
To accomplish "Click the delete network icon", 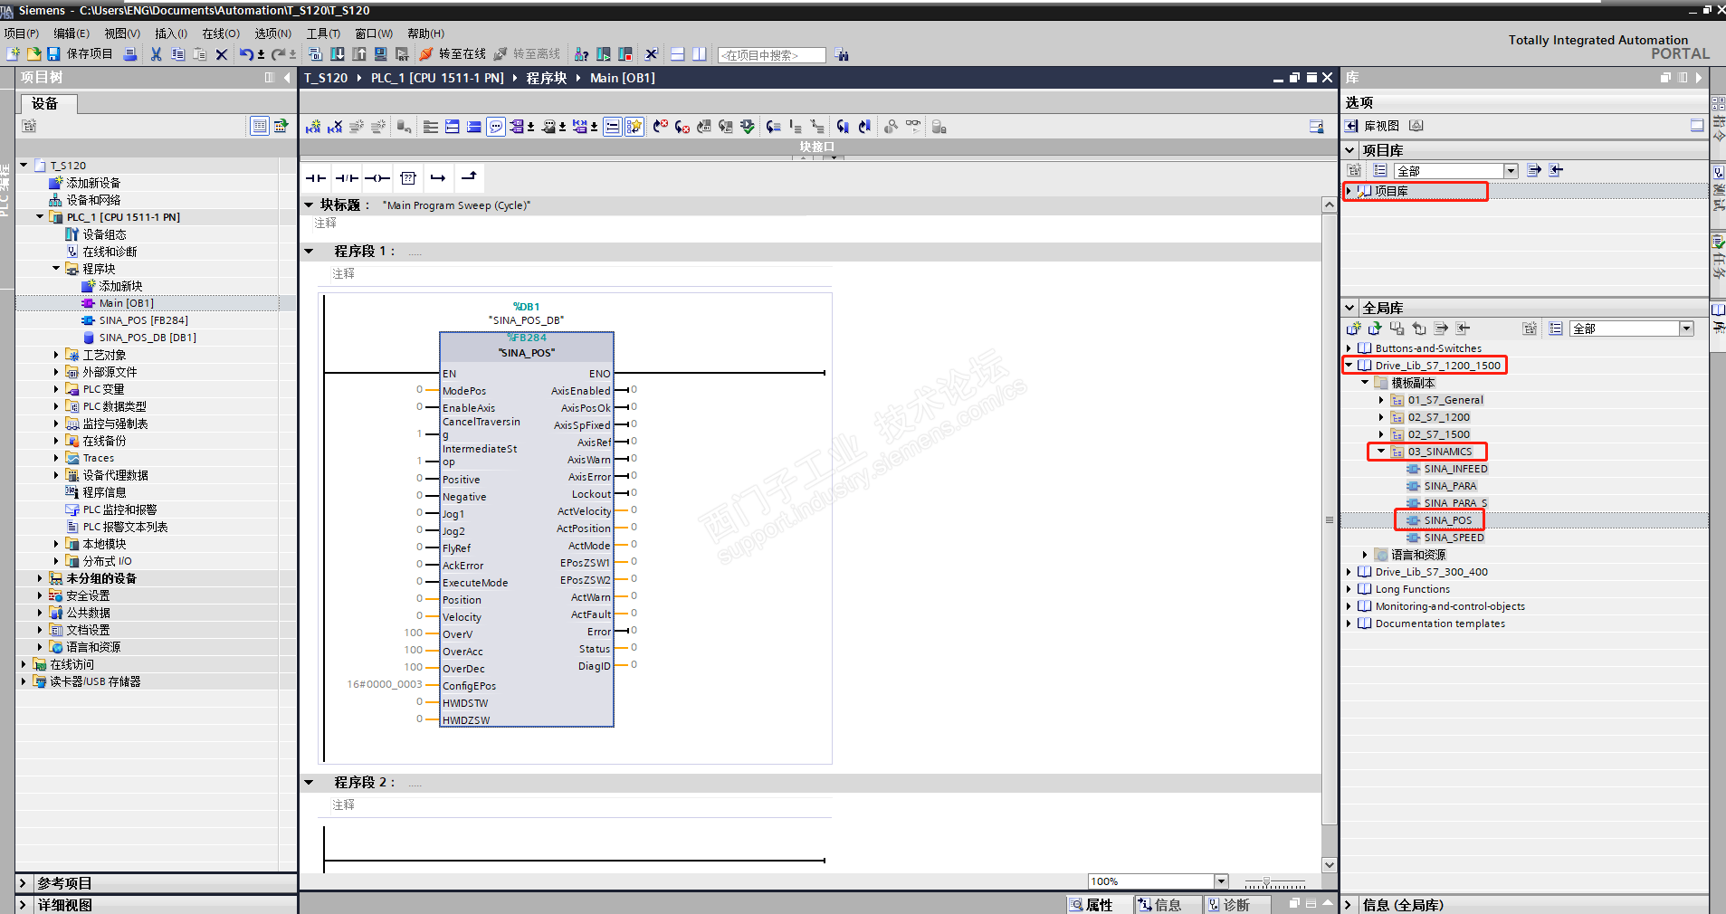I will [335, 127].
